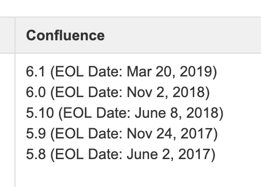Click the 6.1 version number
The height and width of the screenshot is (187, 261).
pyautogui.click(x=35, y=72)
